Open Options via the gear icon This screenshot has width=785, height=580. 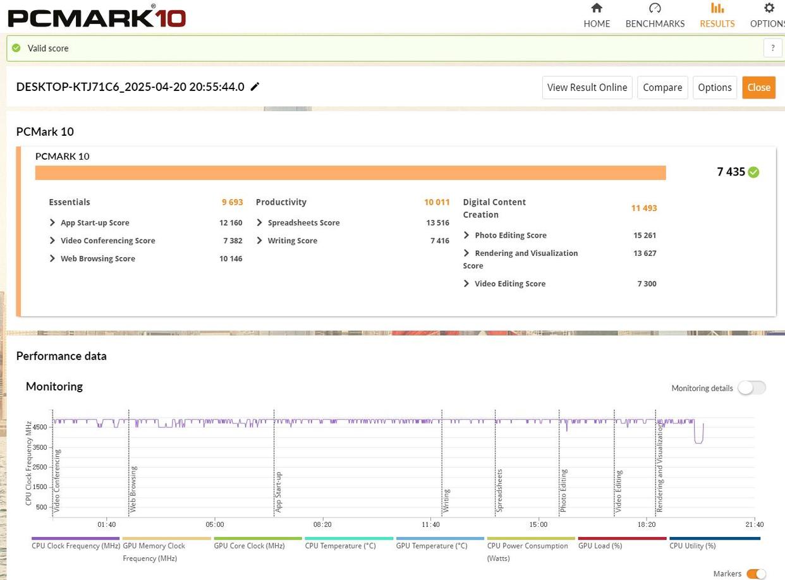coord(769,8)
